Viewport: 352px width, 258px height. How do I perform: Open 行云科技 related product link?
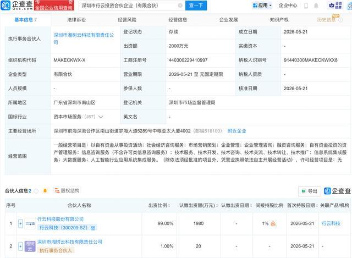coord(331,223)
